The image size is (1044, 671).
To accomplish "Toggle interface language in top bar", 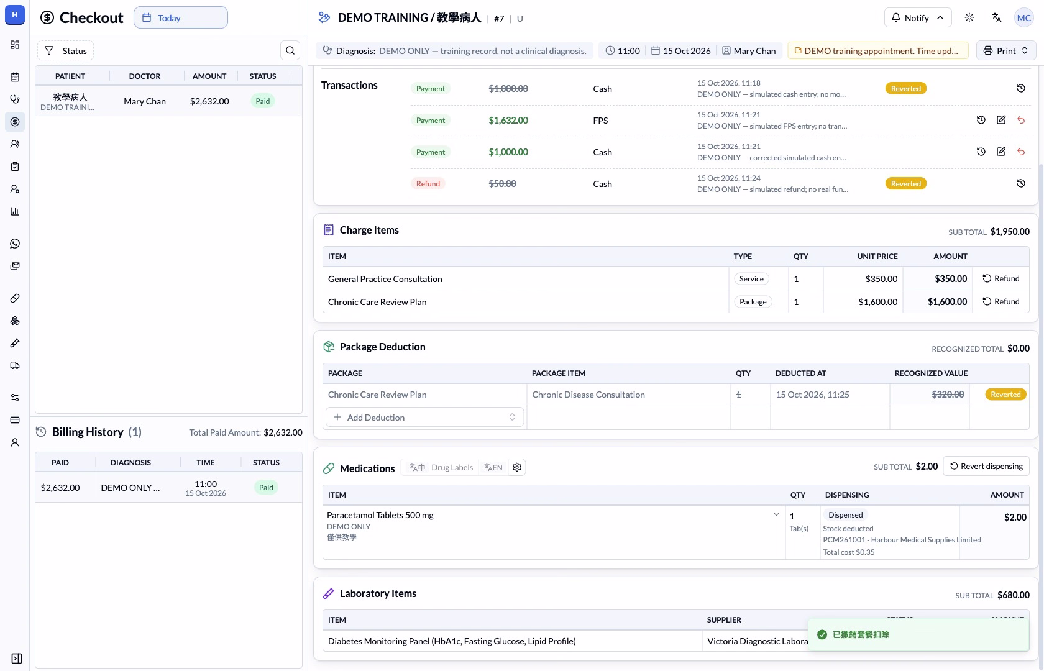I will click(997, 18).
